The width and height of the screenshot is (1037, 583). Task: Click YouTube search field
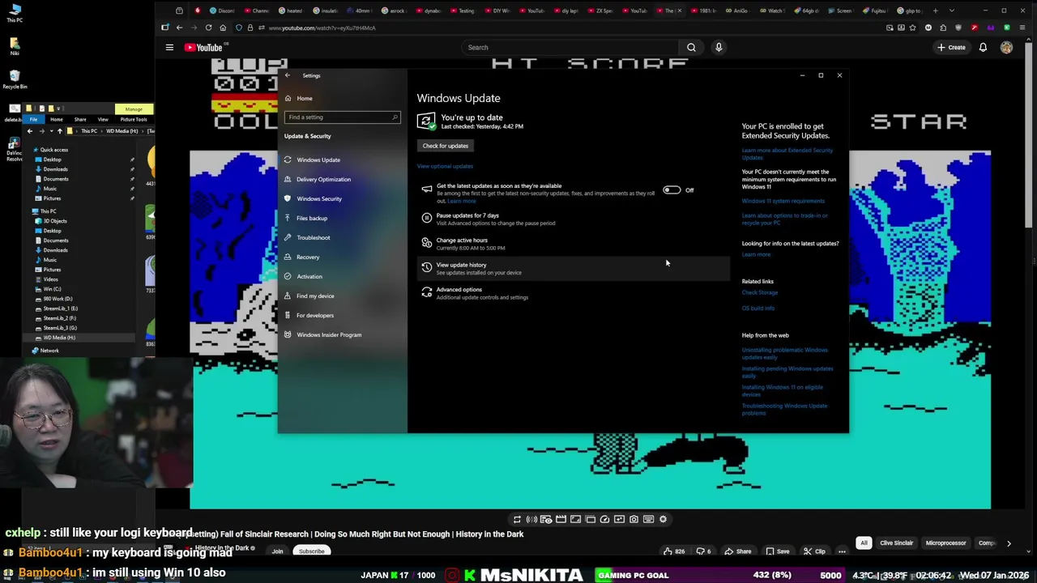point(569,48)
